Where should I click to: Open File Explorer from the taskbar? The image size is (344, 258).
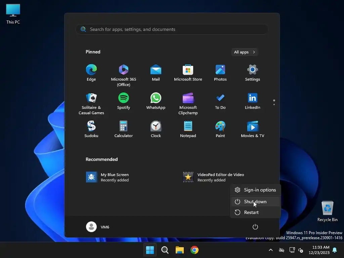click(179, 250)
